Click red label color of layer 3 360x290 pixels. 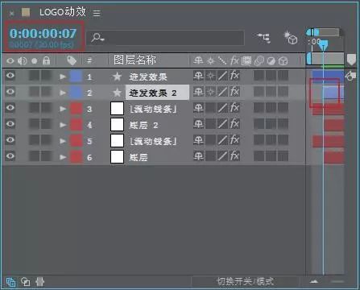[76, 109]
